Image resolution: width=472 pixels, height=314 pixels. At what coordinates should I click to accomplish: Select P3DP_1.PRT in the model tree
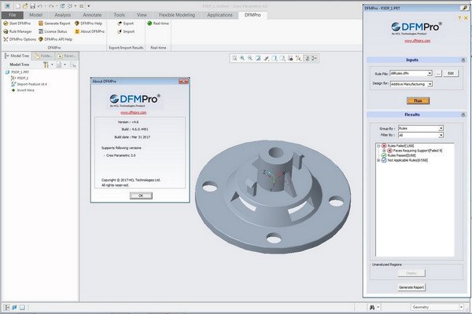coord(17,72)
